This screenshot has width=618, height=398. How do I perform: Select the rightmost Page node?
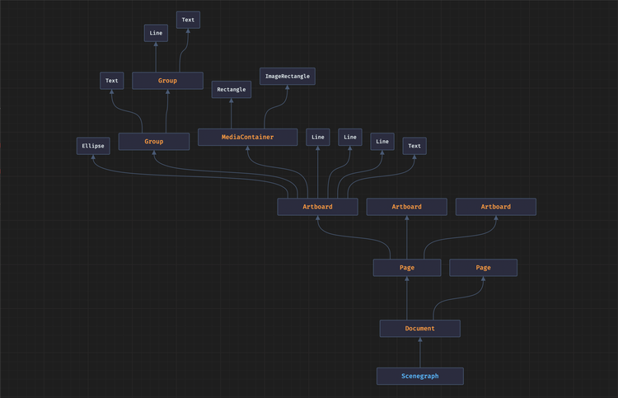483,268
